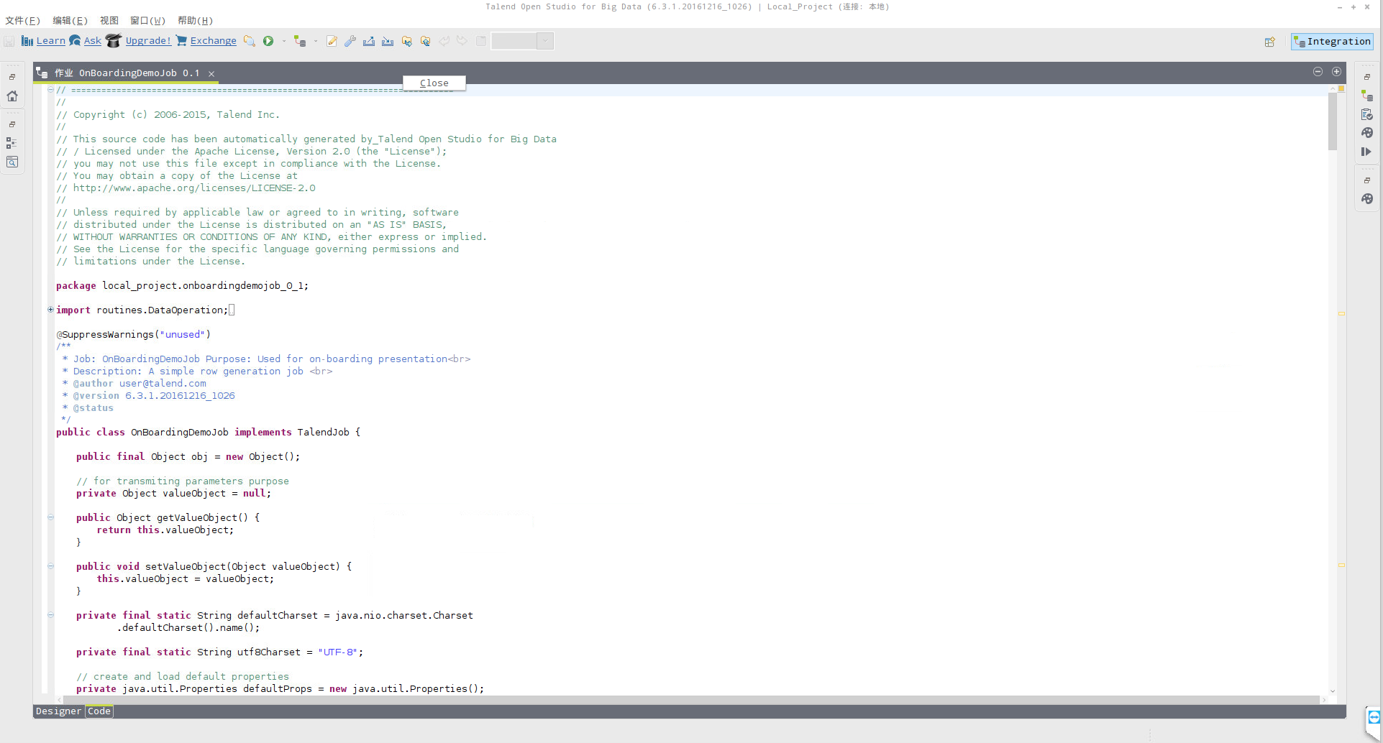
Task: Click the search/find job magnifier icon
Action: [249, 41]
